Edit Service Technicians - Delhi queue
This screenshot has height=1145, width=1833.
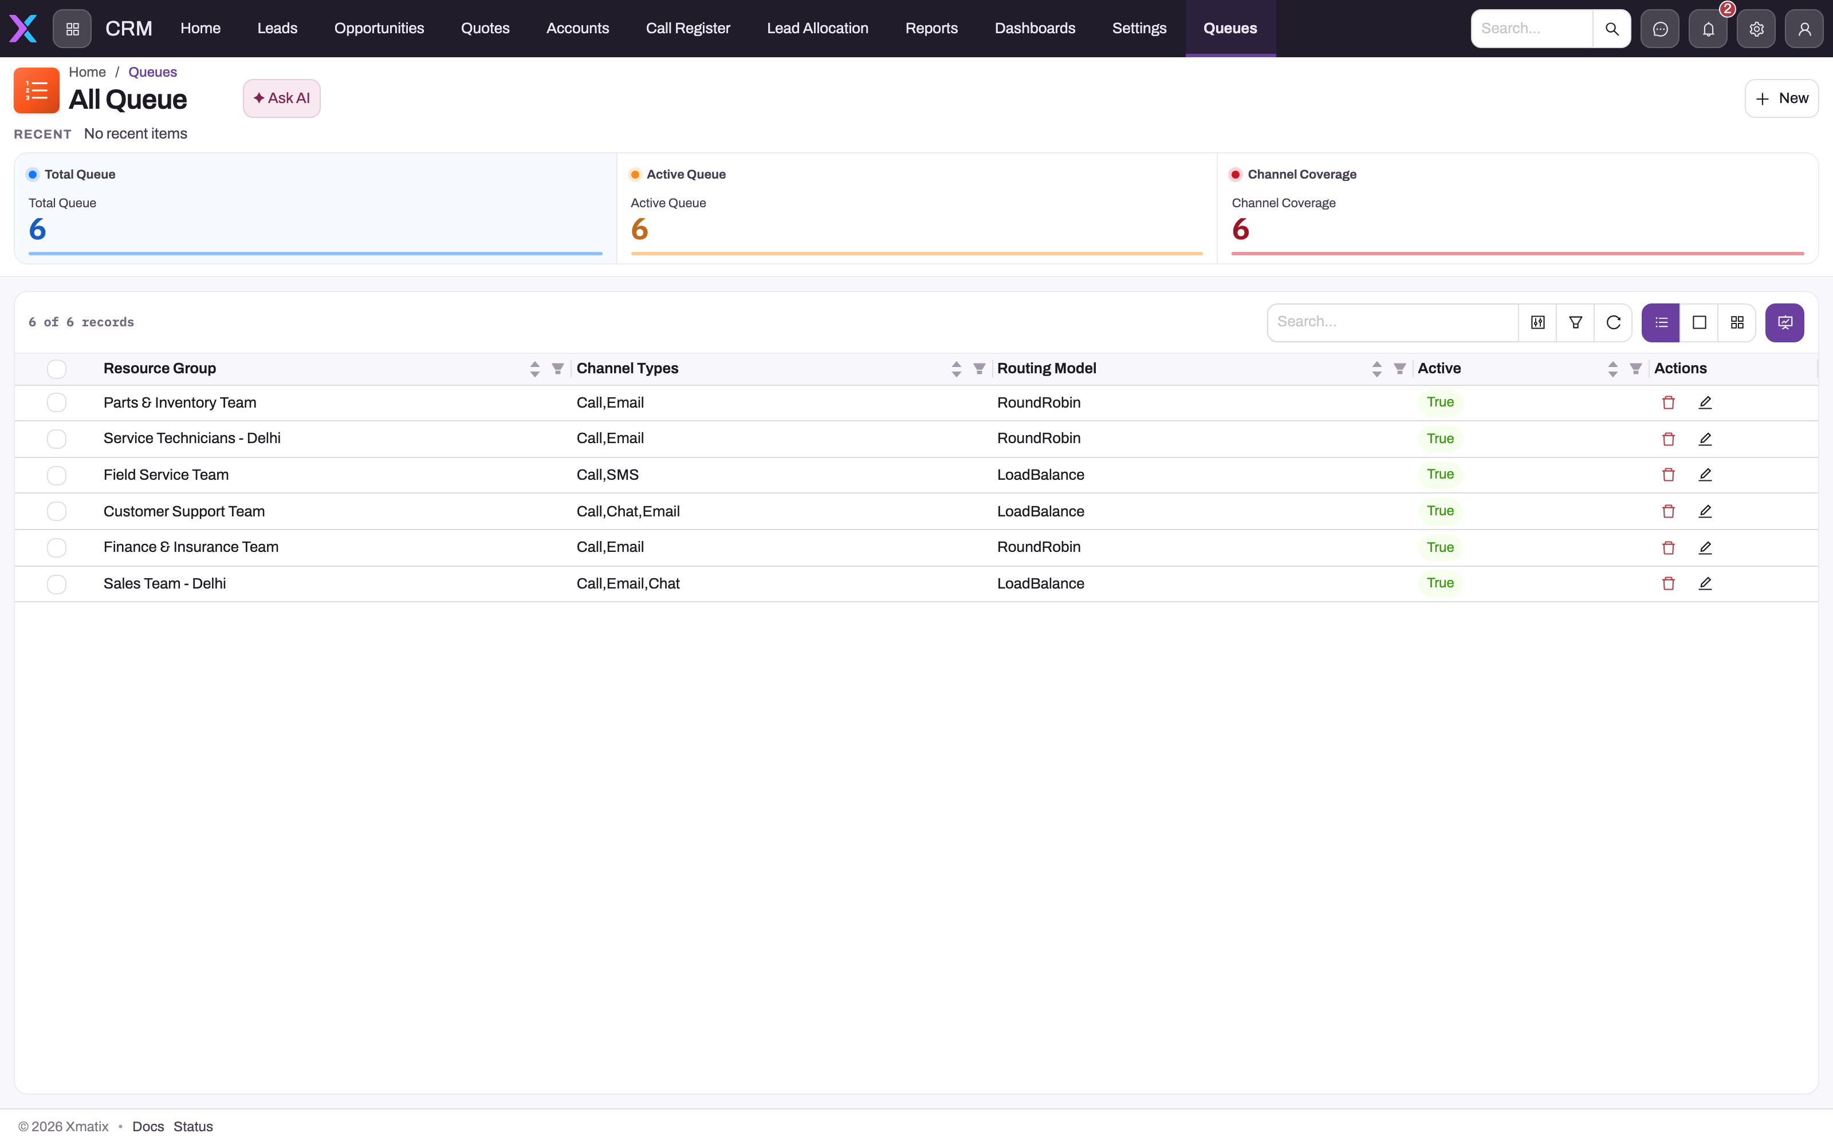click(1705, 439)
